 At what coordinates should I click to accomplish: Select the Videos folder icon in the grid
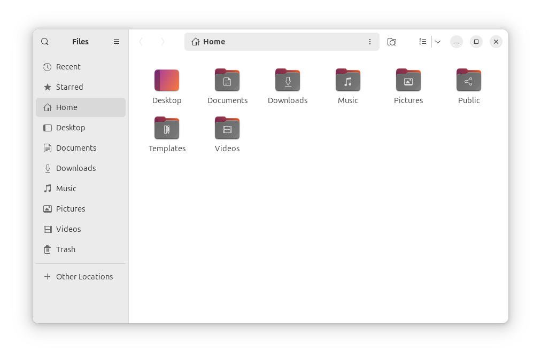(227, 128)
